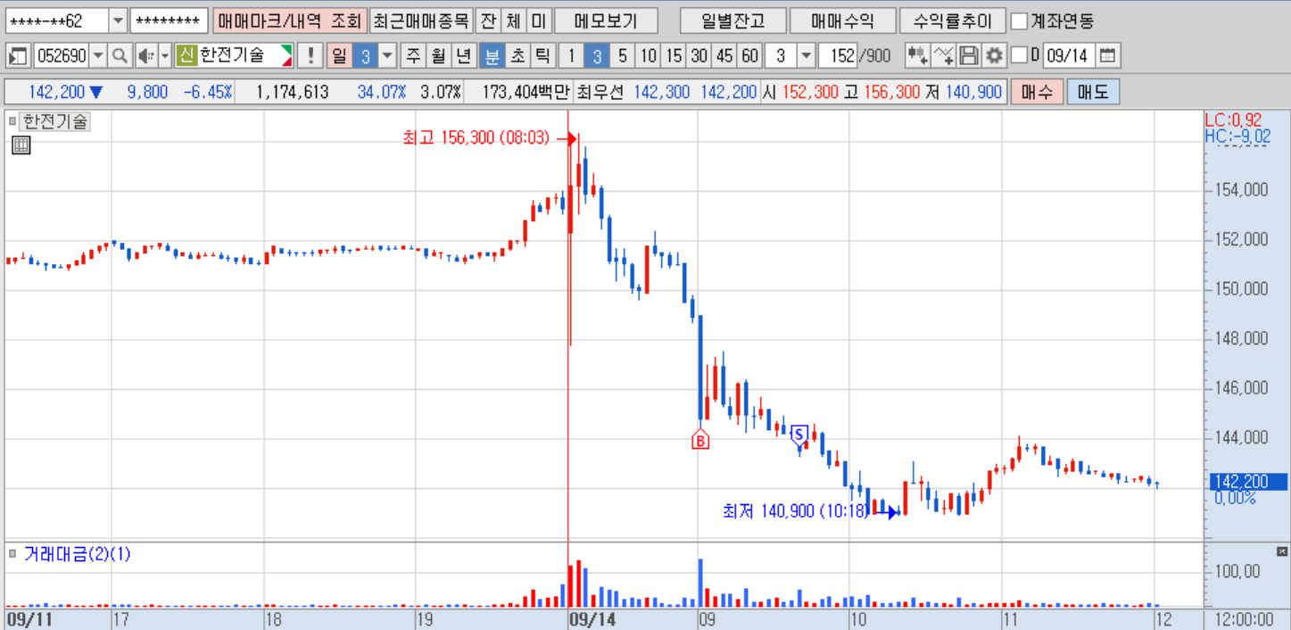Select the 30 minute interval button

(x=699, y=56)
